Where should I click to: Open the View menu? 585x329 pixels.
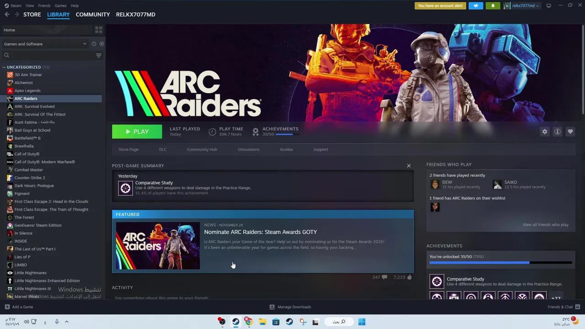30,5
